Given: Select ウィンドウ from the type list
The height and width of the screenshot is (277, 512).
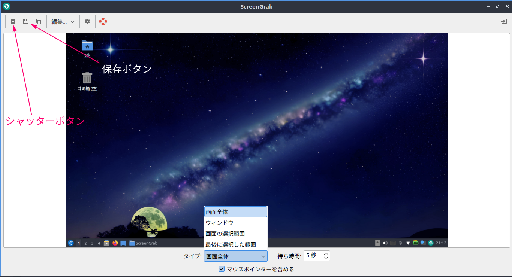Looking at the screenshot, I should click(235, 223).
